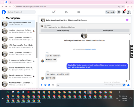
Task: Bookmark this page with the star
Action: pyautogui.click(x=123, y=7)
